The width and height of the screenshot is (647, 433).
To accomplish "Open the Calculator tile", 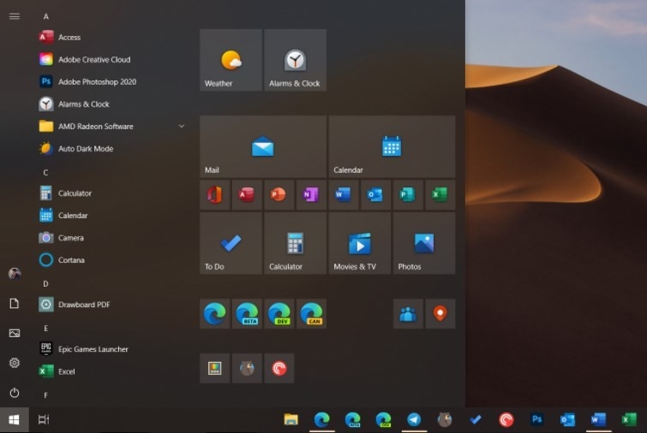I will pyautogui.click(x=295, y=243).
